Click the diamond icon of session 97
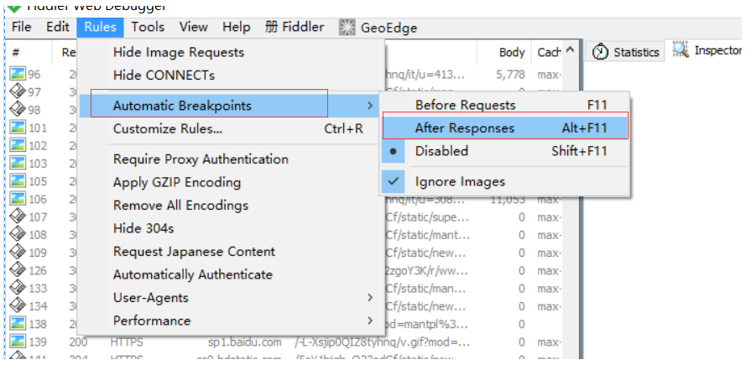The width and height of the screenshot is (746, 365). [x=17, y=92]
